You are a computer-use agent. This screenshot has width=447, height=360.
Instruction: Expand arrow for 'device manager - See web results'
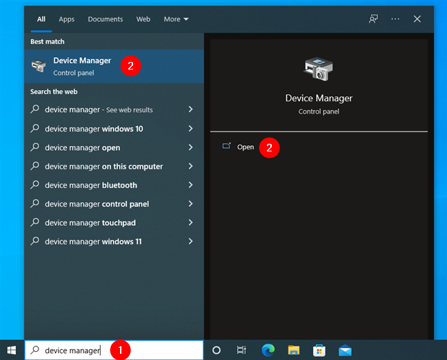pyautogui.click(x=190, y=109)
